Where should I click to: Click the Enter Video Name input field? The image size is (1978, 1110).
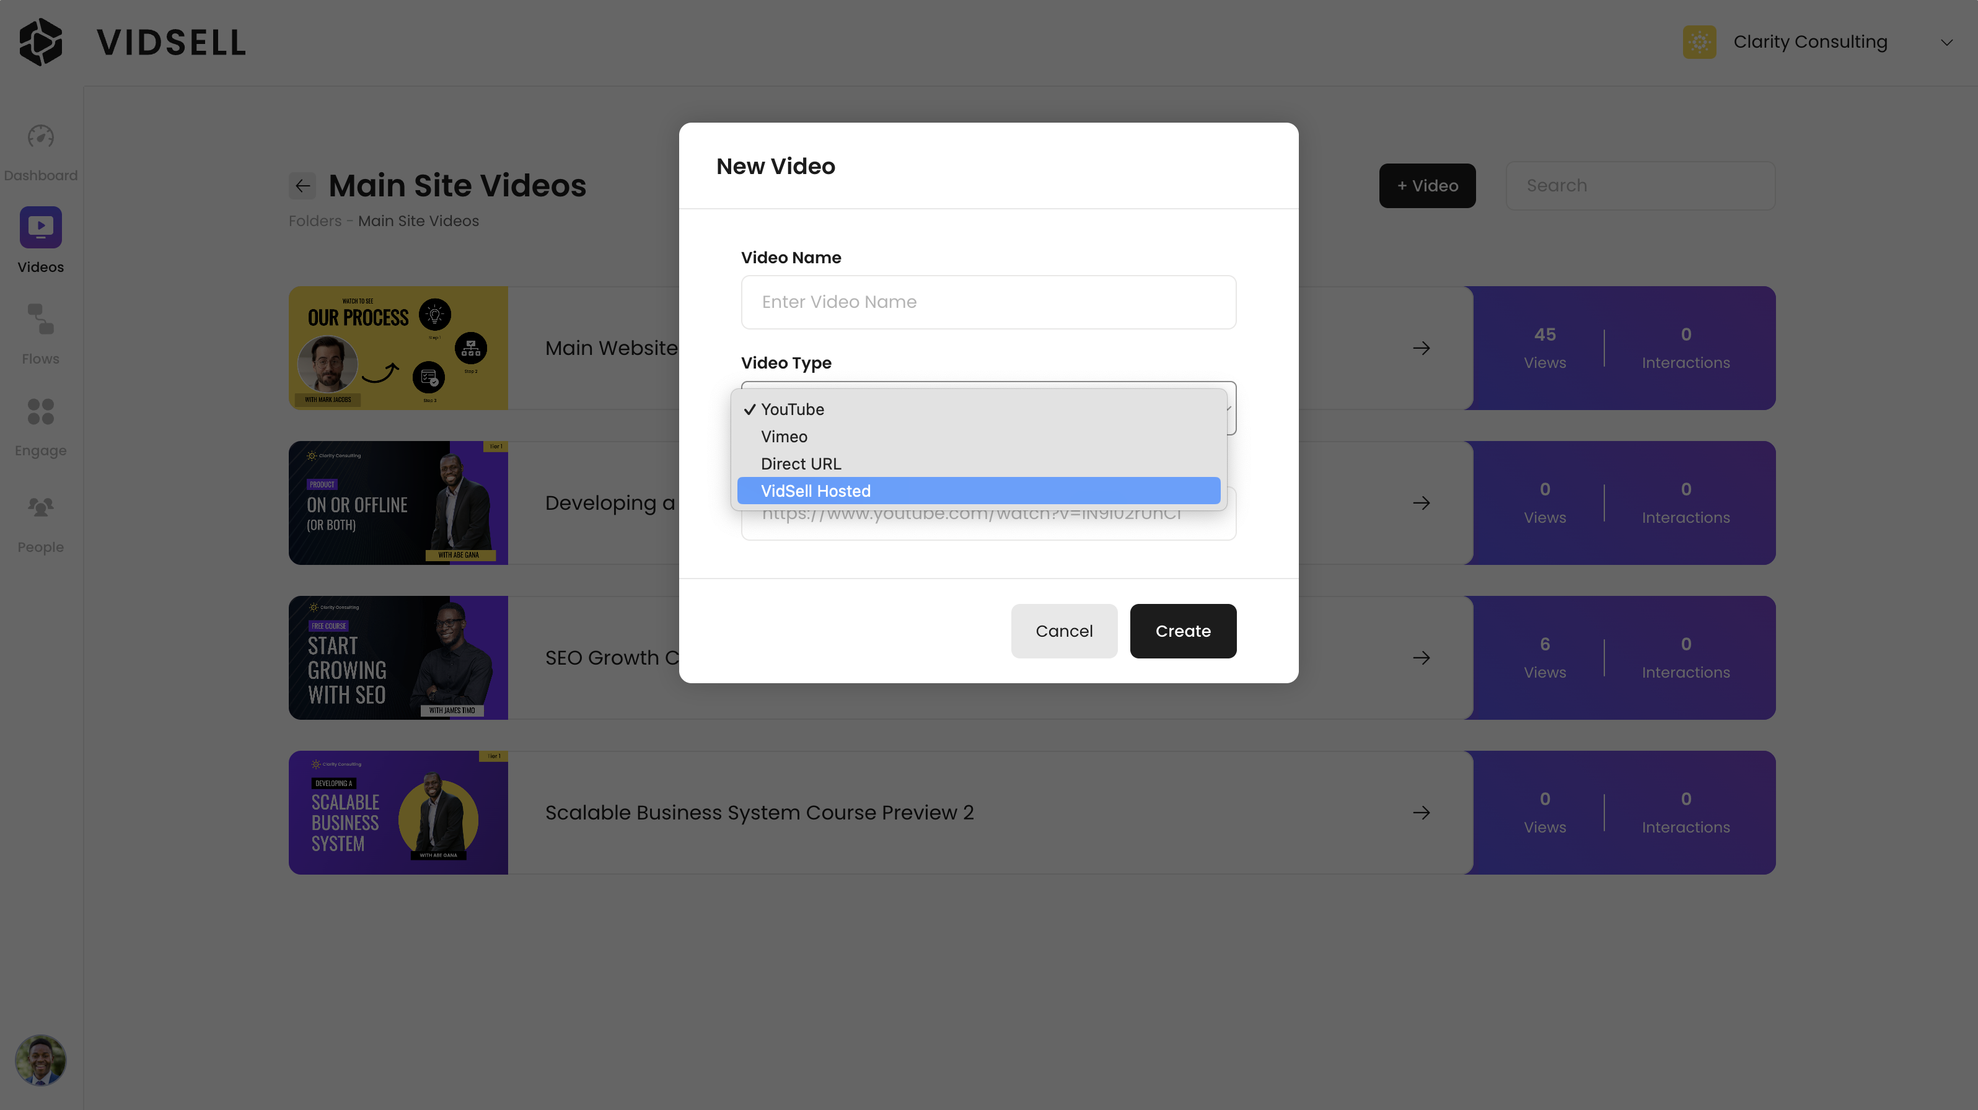point(989,302)
